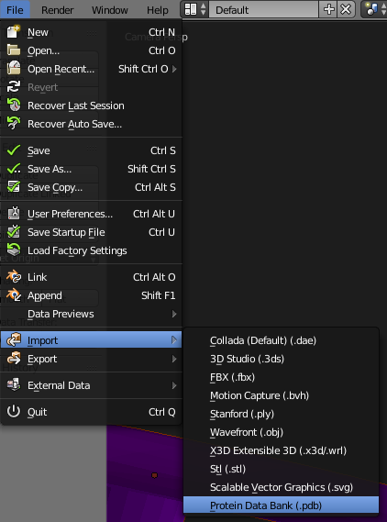The width and height of the screenshot is (387, 522).
Task: Select Data Previews menu entry
Action: (91, 314)
